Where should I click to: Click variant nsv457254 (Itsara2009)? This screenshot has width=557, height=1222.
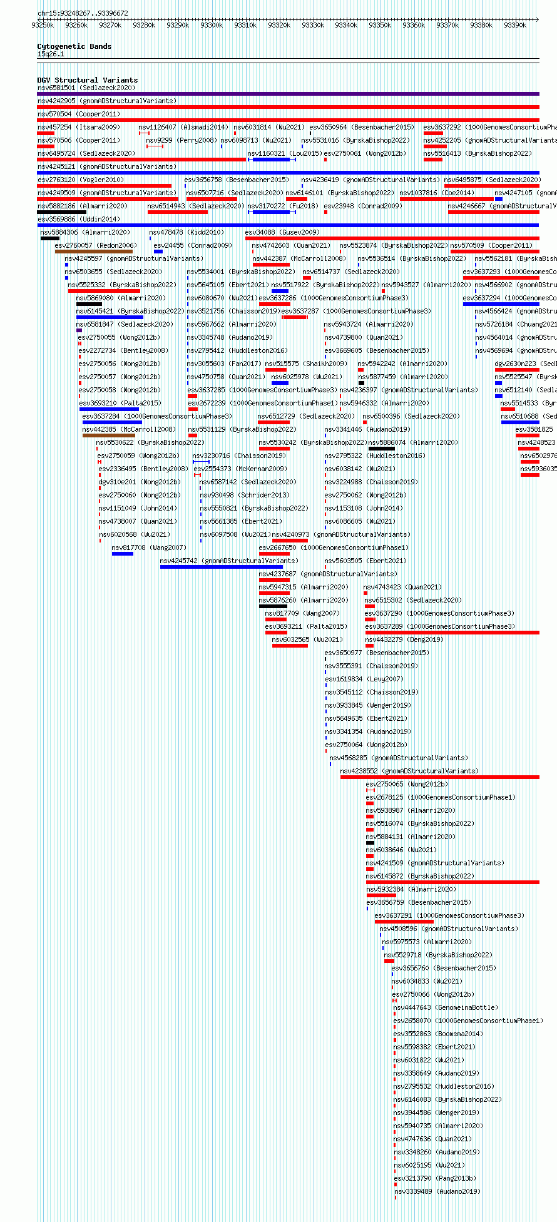78,127
